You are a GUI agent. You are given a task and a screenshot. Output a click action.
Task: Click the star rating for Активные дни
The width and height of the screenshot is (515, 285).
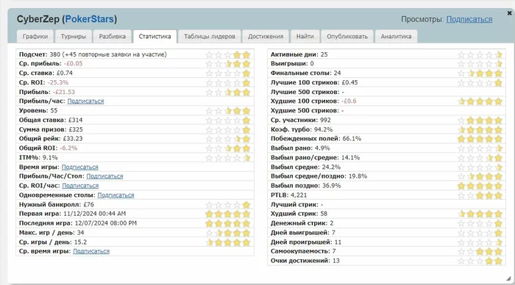pos(480,55)
